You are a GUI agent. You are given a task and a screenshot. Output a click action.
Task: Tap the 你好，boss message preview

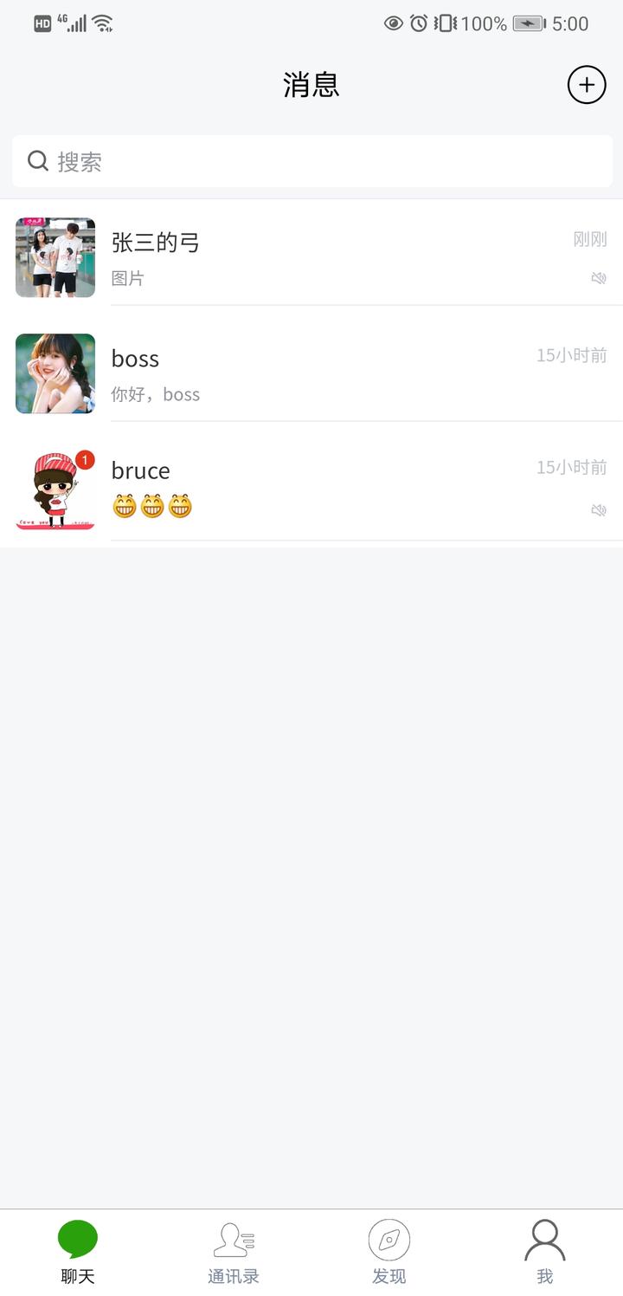pyautogui.click(x=156, y=394)
